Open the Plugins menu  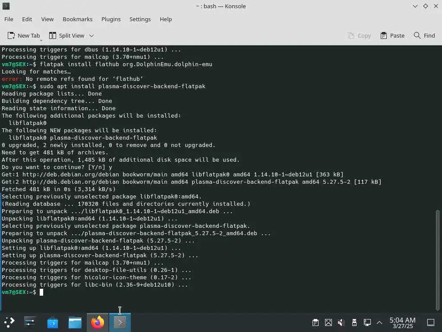tap(111, 19)
